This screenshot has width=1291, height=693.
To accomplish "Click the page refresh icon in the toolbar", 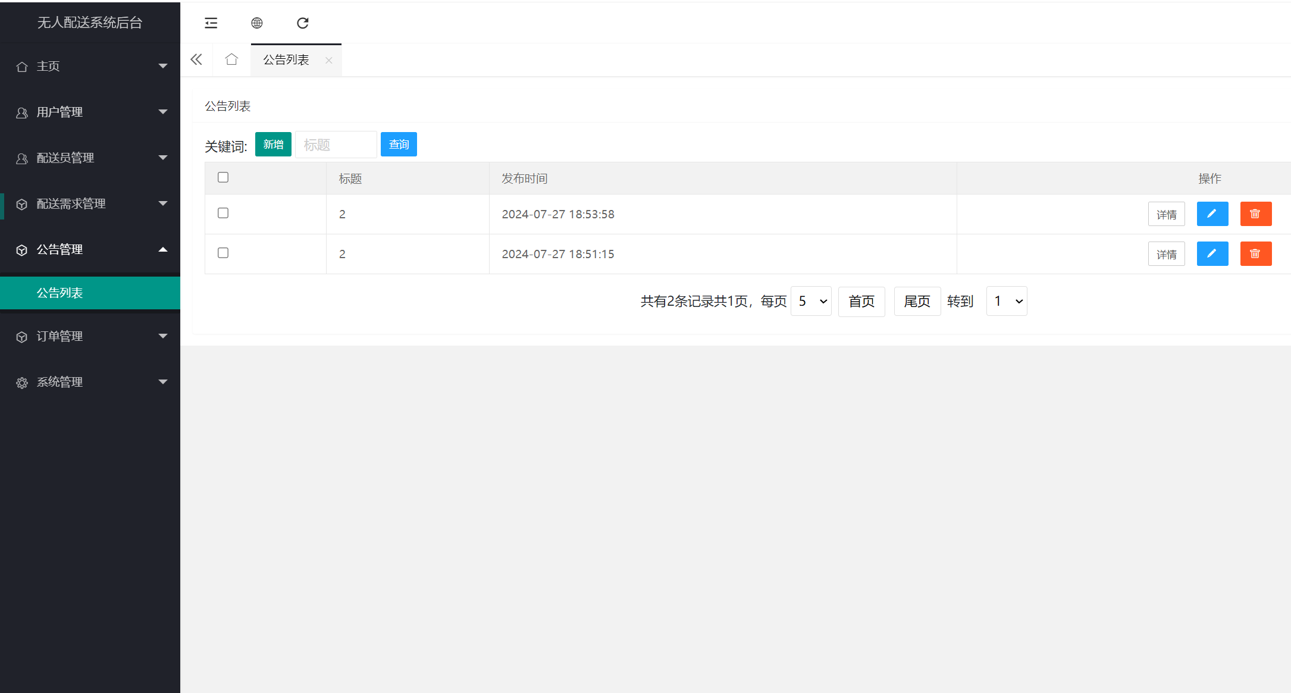I will (x=303, y=23).
